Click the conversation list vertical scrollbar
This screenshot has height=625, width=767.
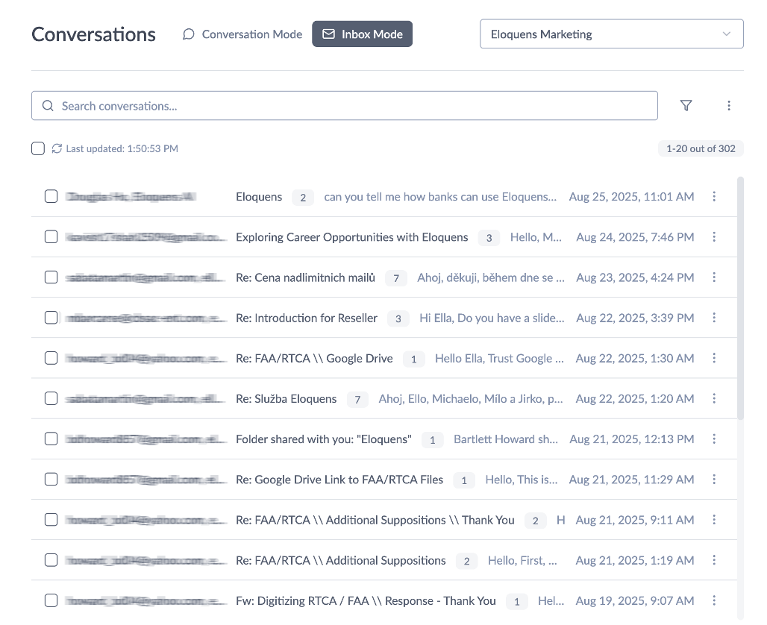741,298
